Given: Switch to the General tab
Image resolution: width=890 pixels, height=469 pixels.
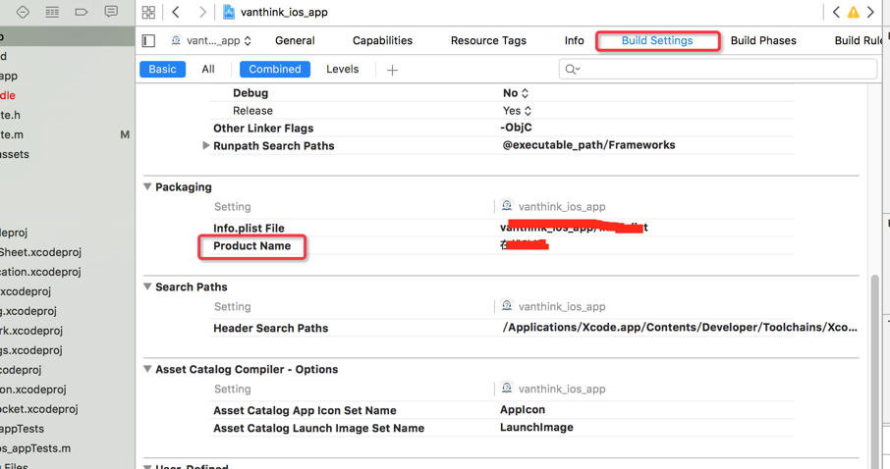Looking at the screenshot, I should (x=295, y=40).
